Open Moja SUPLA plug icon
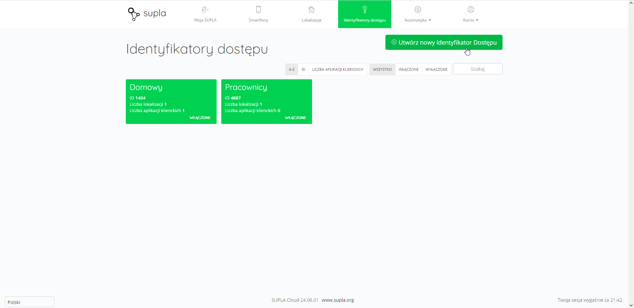 tap(205, 10)
